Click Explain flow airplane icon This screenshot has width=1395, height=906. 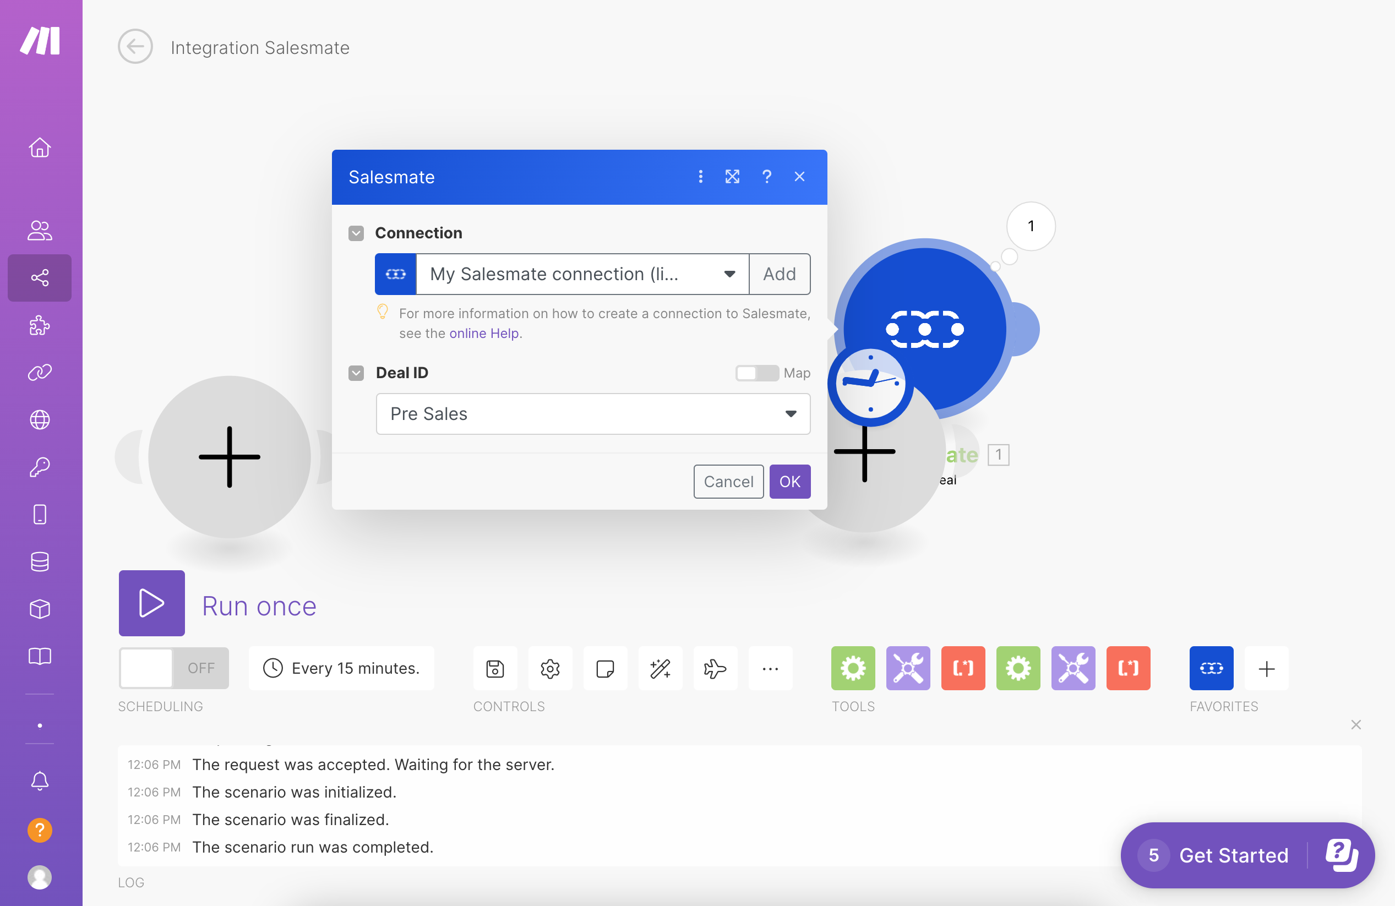[x=716, y=669]
